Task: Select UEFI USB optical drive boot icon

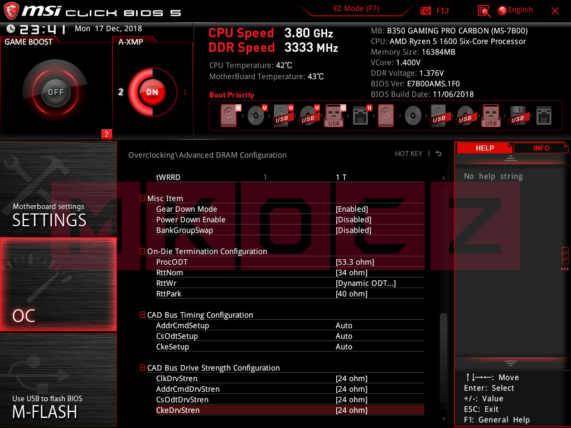Action: tap(309, 116)
